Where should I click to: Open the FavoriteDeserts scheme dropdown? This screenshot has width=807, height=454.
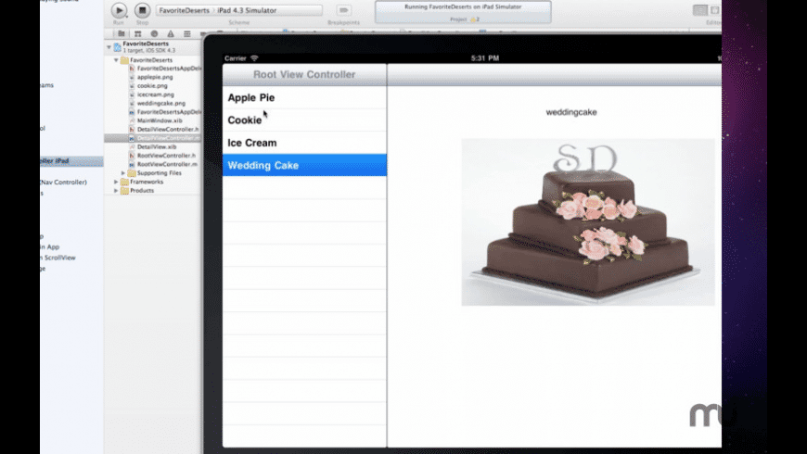point(184,10)
